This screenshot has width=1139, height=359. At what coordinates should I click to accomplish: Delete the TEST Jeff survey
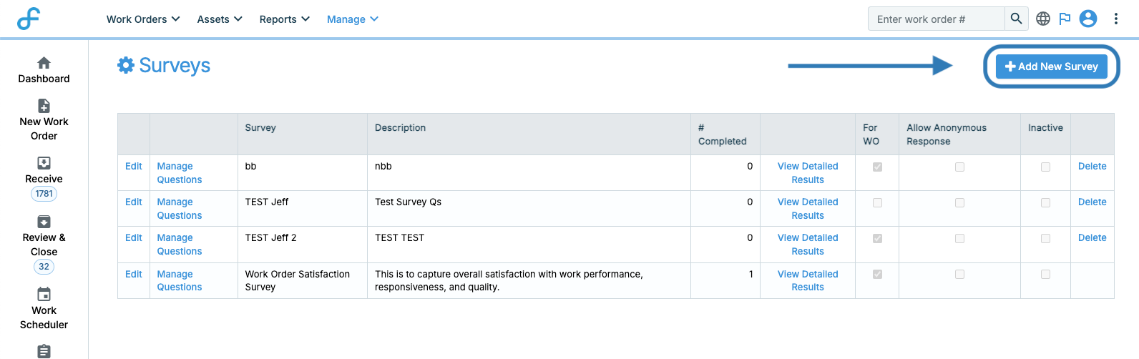pos(1092,202)
